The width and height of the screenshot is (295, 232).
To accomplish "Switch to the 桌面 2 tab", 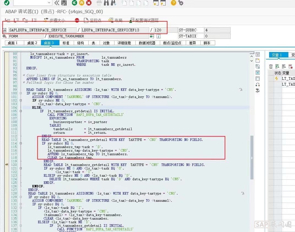I will coord(32,43).
